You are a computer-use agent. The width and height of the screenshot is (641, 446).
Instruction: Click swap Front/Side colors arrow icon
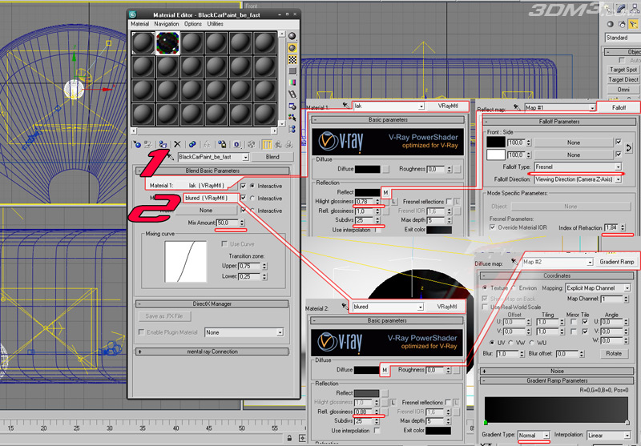(x=628, y=147)
